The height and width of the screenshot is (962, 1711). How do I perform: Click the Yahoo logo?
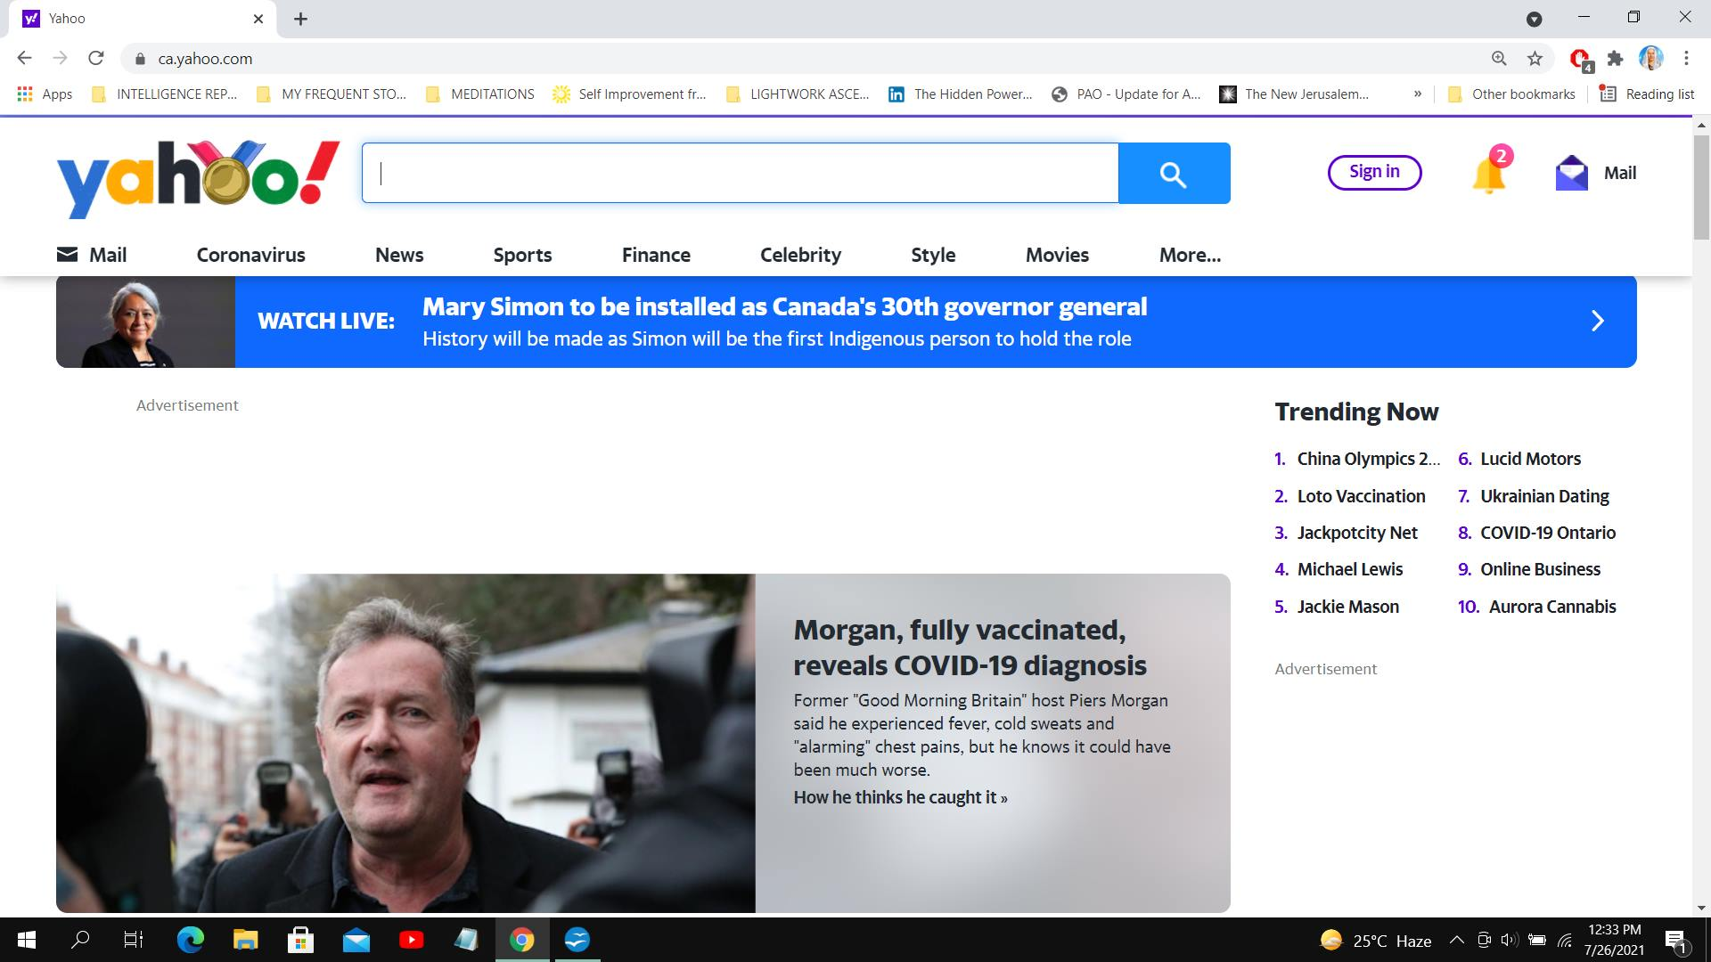(x=198, y=178)
